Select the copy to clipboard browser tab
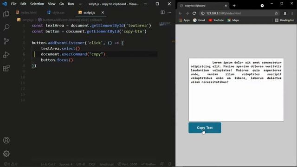This screenshot has width=297, height=167. (203, 6)
